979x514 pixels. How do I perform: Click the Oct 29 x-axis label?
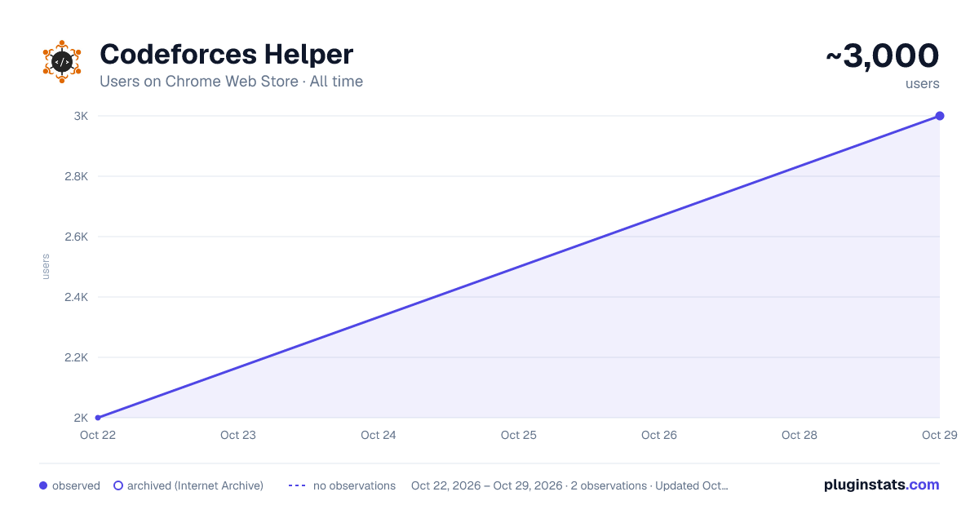tap(940, 435)
